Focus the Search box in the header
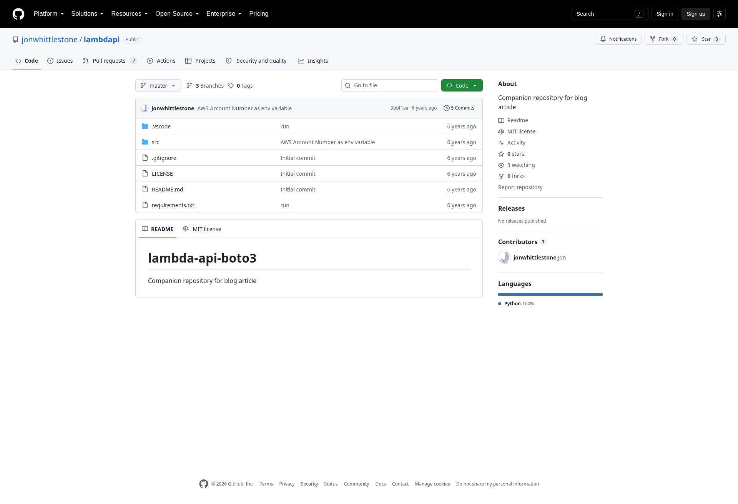 (610, 14)
